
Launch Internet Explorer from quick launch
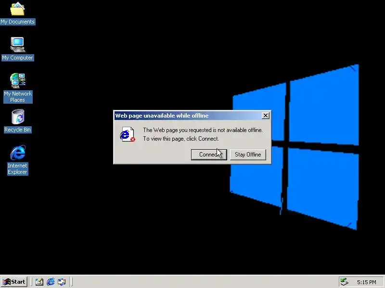[x=51, y=282]
